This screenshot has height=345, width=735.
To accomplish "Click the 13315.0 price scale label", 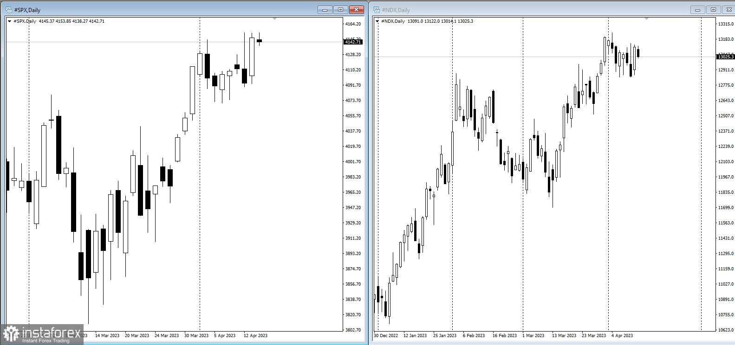I will [726, 24].
